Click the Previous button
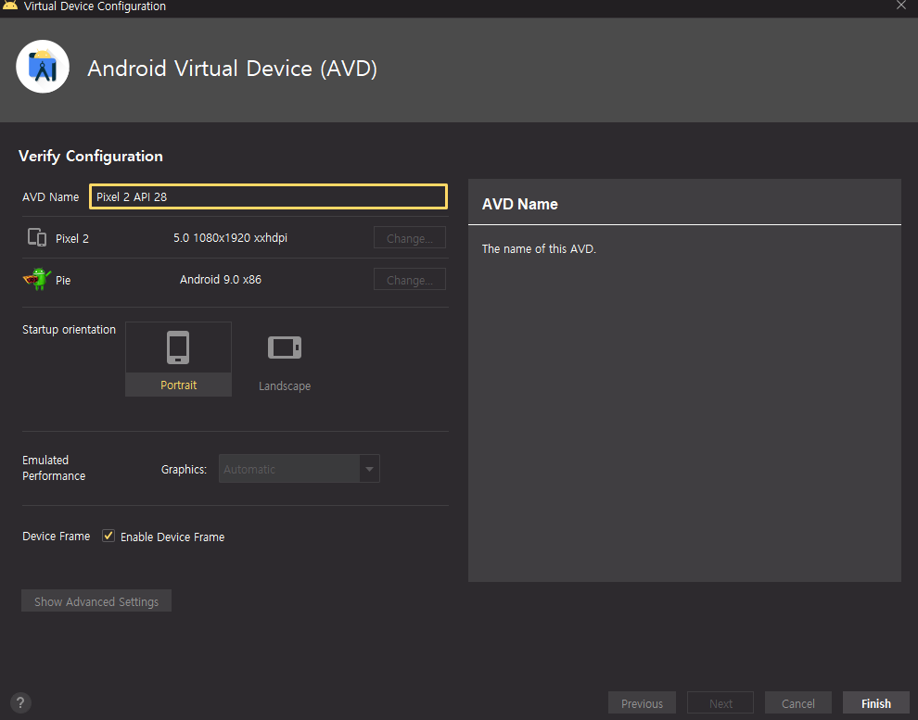 coord(643,703)
